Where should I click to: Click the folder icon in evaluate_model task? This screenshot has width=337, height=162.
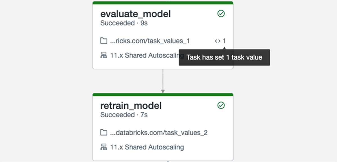(x=104, y=41)
